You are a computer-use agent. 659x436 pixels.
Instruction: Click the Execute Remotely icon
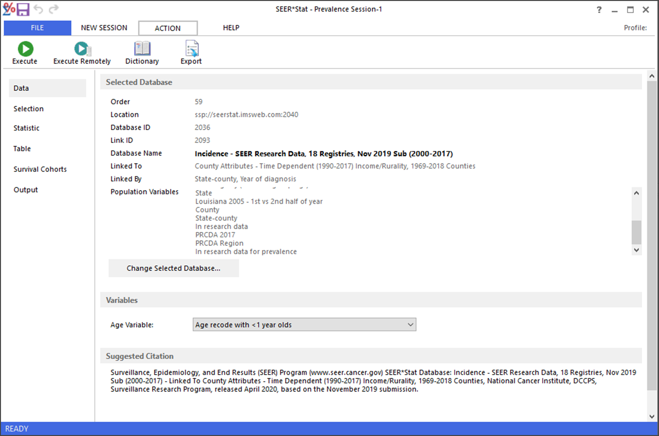point(82,49)
